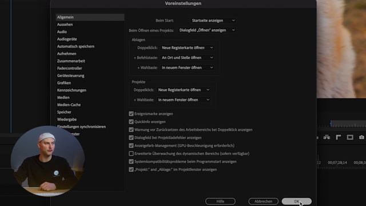The image size is (366, 206).
Task: Click the multi-box proxy toggle icon
Action: pos(327,137)
